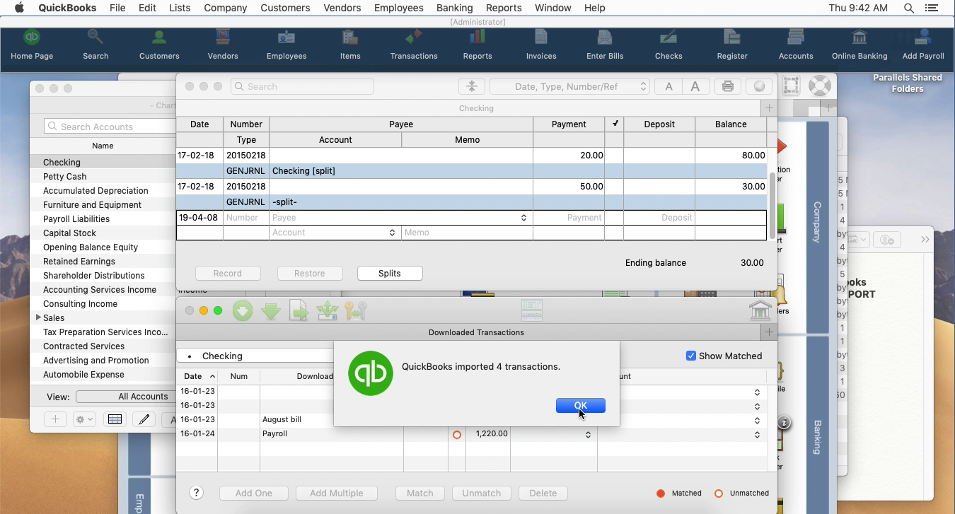Screen dimensions: 955x514
Task: Open the Checks toolbar icon
Action: coord(668,45)
